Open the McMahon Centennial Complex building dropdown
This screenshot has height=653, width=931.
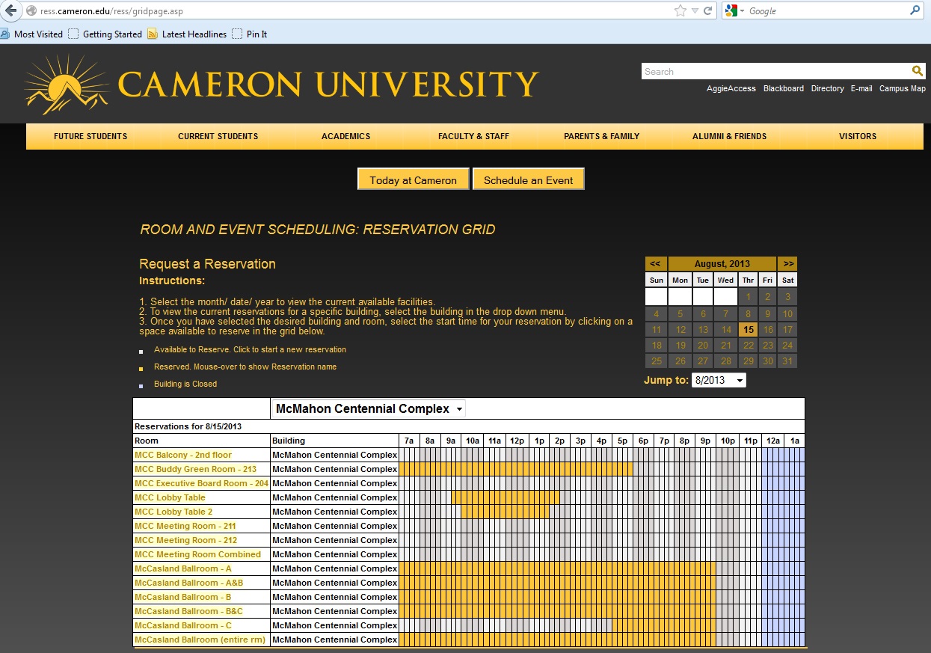(369, 408)
